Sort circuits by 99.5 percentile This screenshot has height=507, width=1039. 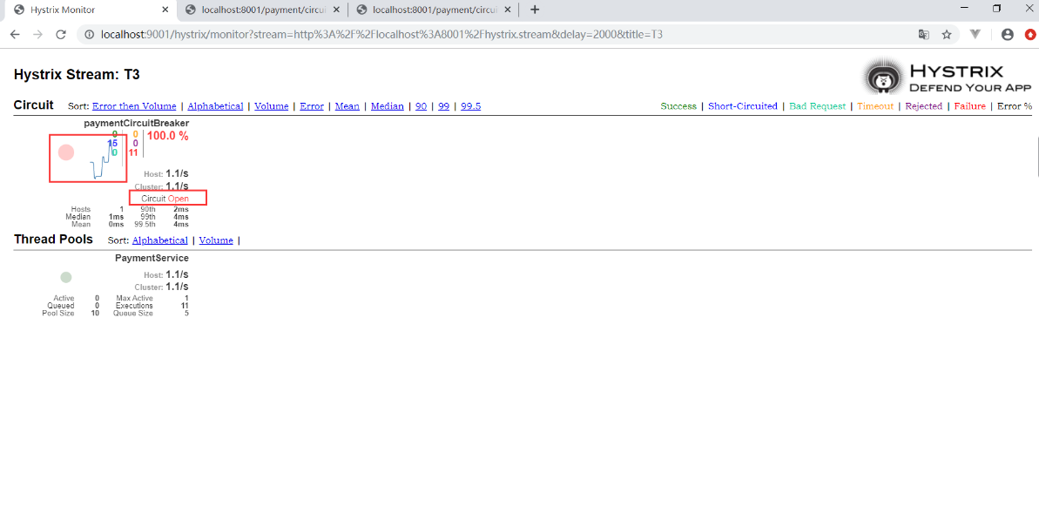coord(470,106)
